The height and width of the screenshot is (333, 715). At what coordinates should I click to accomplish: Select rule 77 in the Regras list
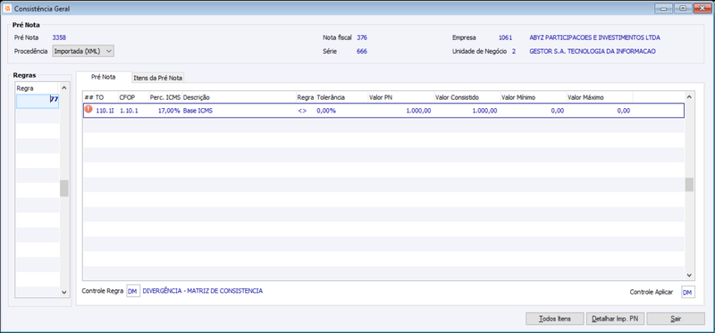(38, 101)
